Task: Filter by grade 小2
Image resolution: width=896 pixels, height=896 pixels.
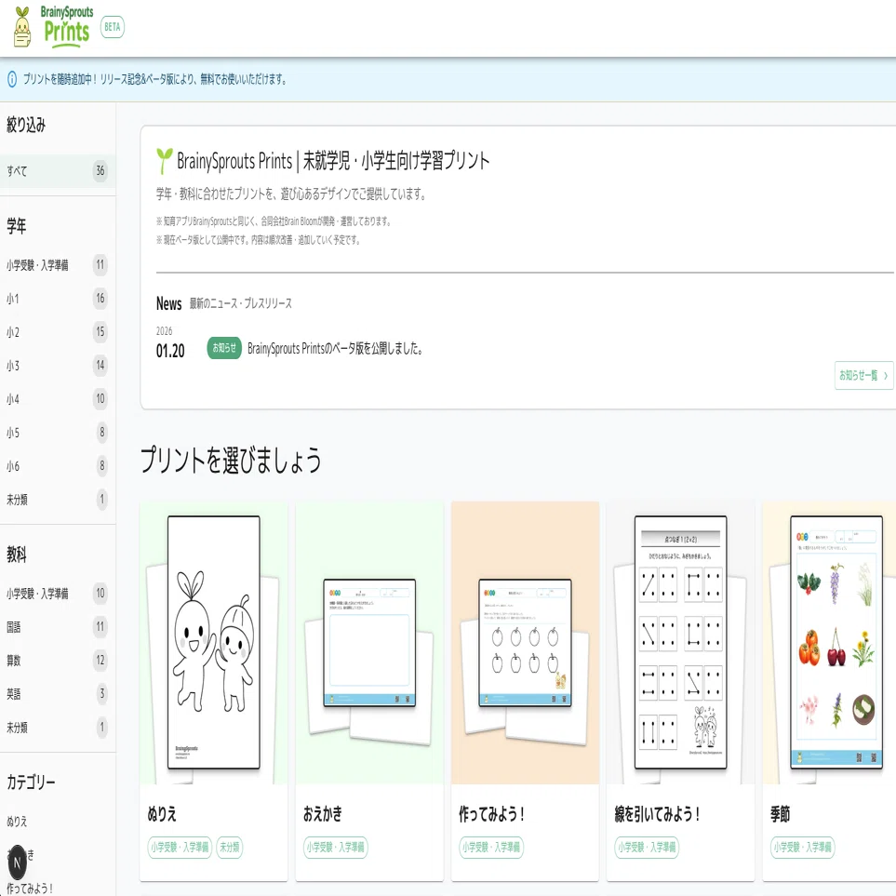Action: [x=58, y=332]
